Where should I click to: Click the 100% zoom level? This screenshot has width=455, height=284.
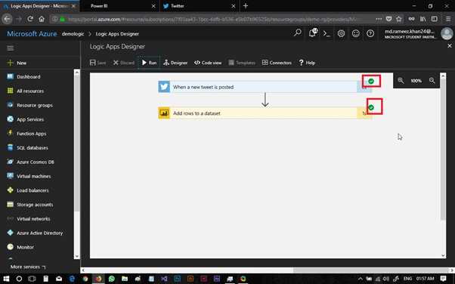point(416,81)
